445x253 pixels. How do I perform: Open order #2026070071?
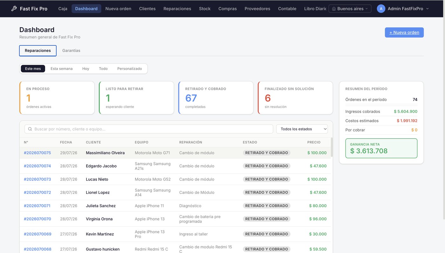coord(37,206)
